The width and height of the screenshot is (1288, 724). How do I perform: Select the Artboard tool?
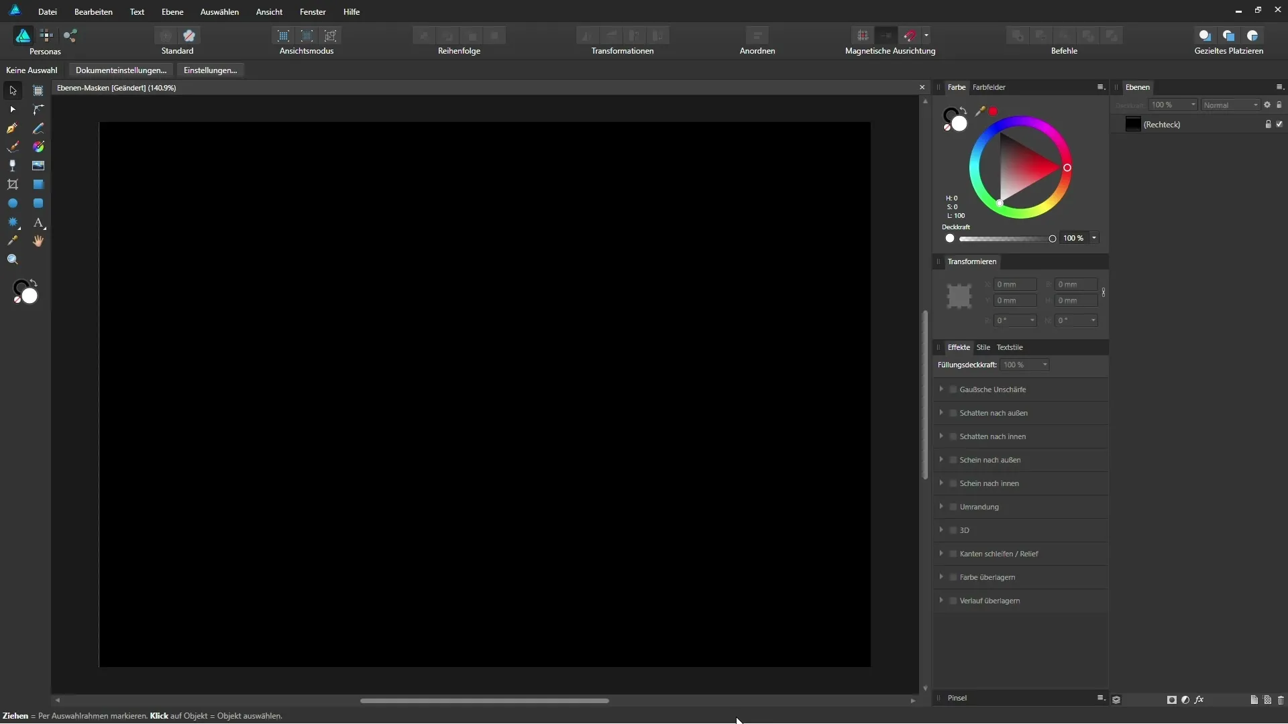coord(38,90)
